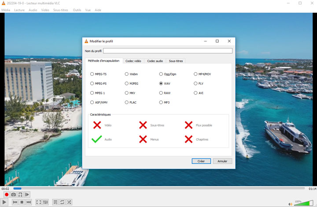Open the Vue menu
Viewport: 317px width, 207px height.
click(x=88, y=10)
